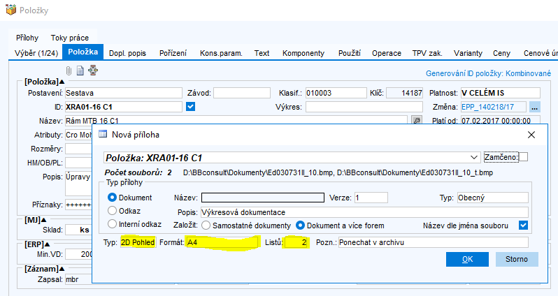Uncheck Název dle jména souboru

click(523, 225)
